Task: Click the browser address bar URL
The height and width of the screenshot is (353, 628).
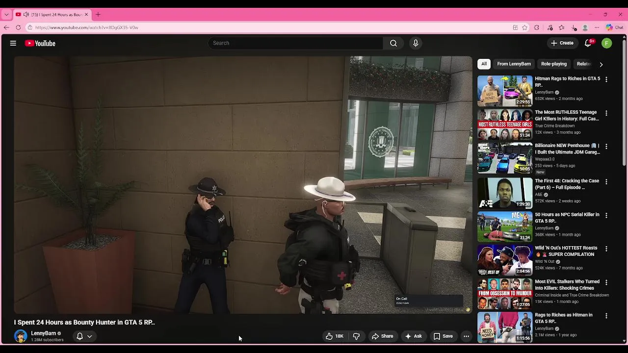Action: 87,27
